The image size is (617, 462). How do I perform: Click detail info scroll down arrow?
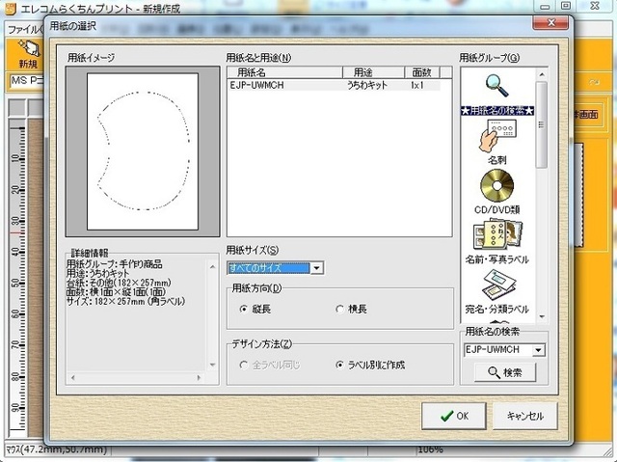212,365
